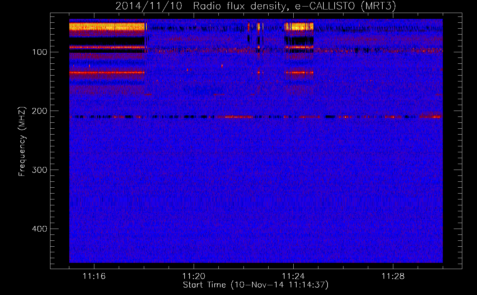Click the "11:24" time tick label
This screenshot has width=477, height=295.
293,276
